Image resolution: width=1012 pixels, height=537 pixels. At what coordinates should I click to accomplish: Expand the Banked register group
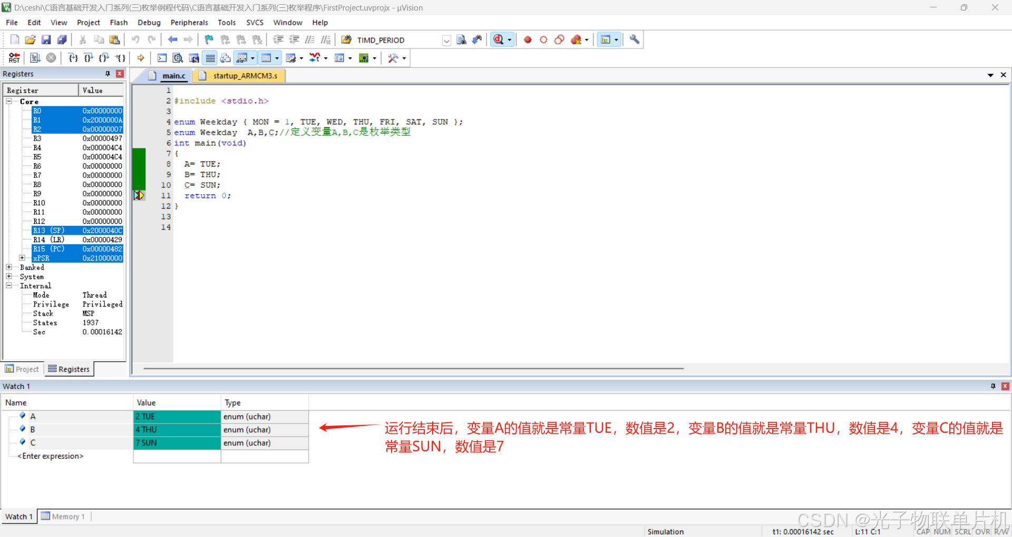9,267
